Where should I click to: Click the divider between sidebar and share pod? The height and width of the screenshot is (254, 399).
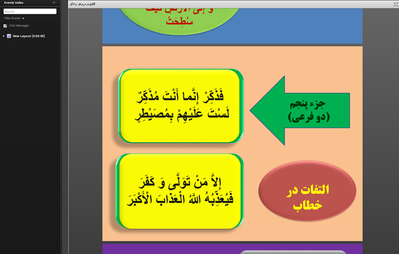[64, 127]
